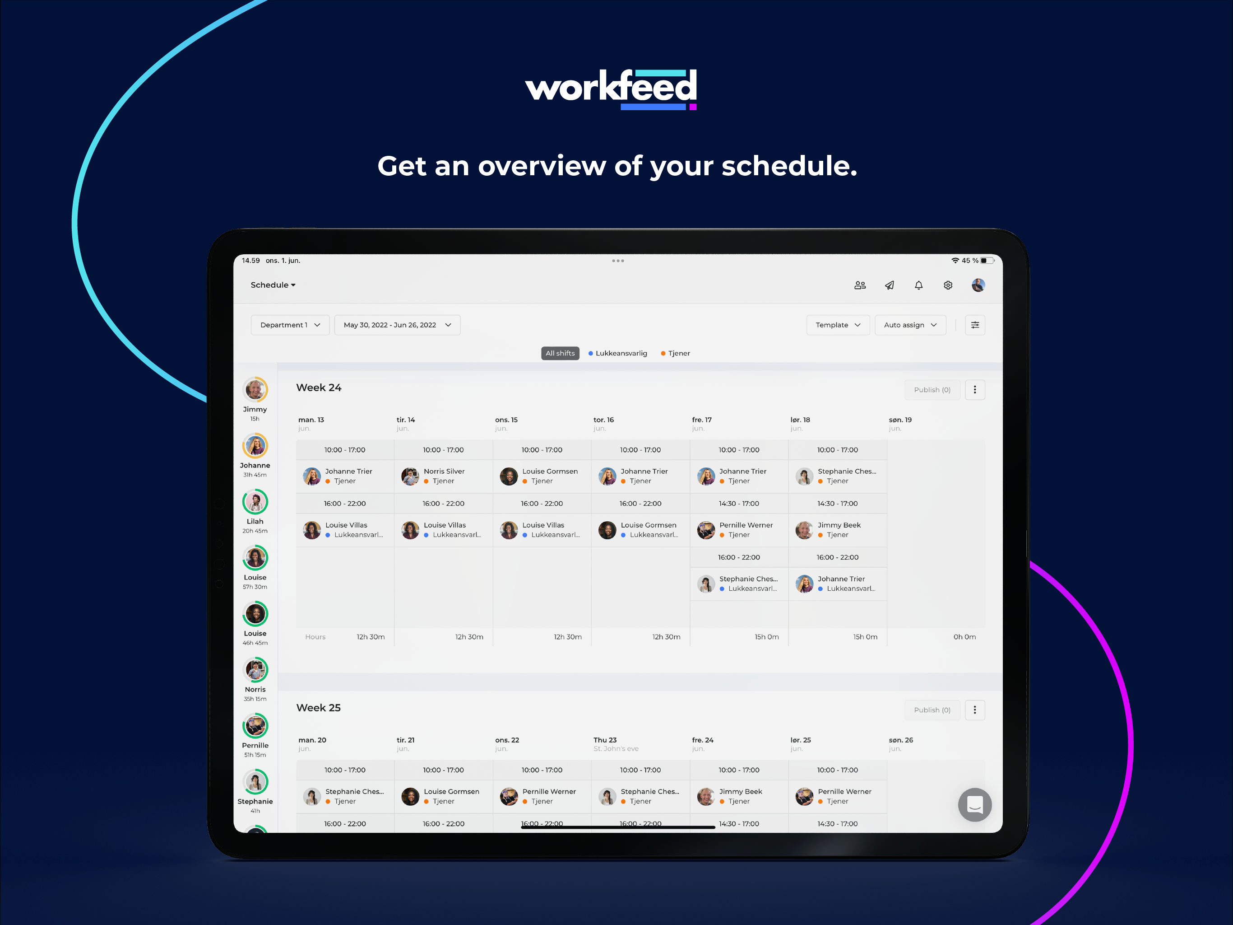Expand the Department 1 dropdown

point(287,326)
